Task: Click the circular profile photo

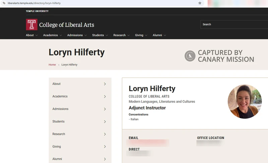Action: pyautogui.click(x=245, y=101)
